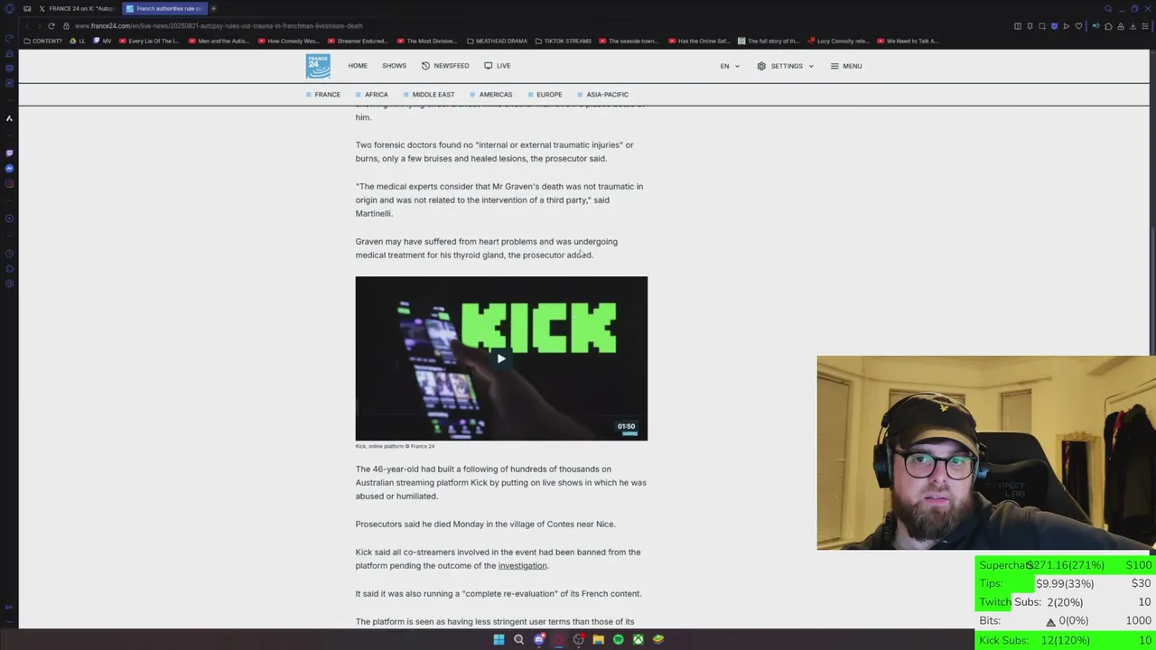Go to the MIDDLE EAST section

point(429,95)
